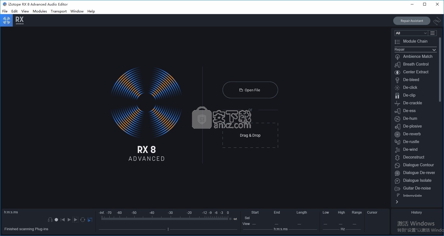
Task: Click the History panel header
Action: click(416, 212)
